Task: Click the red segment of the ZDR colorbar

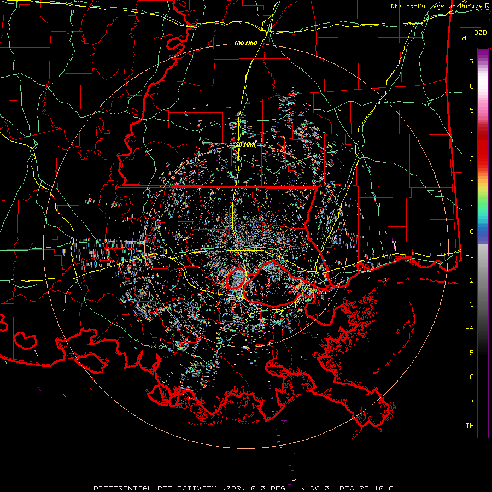Action: 483,148
